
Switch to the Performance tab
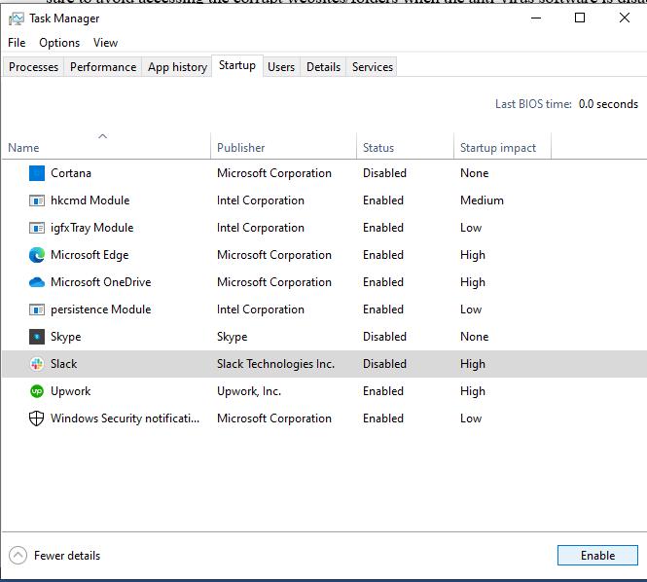103,67
